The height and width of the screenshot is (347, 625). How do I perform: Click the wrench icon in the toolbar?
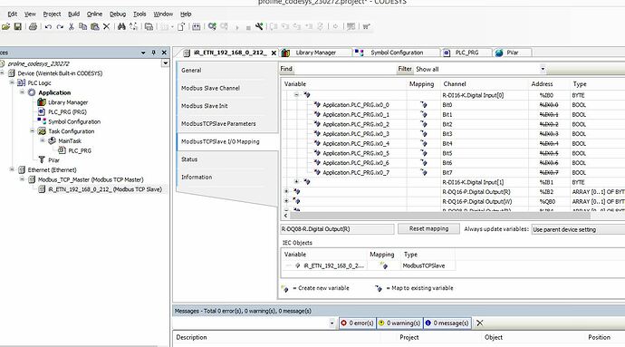click(x=259, y=26)
